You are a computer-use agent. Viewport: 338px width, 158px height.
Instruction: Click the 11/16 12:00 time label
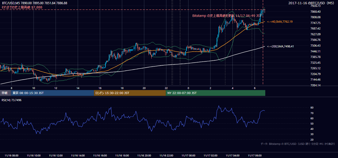[x=56, y=155]
